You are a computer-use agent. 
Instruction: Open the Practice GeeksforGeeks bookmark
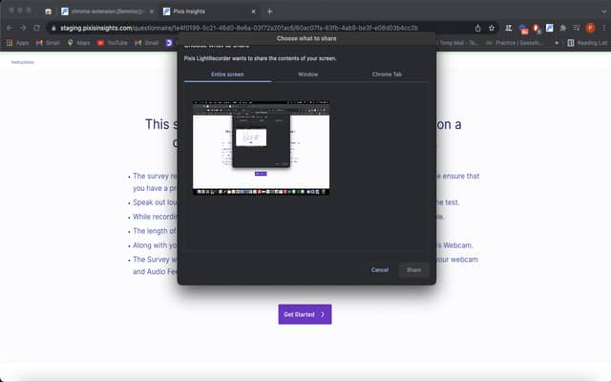point(515,42)
